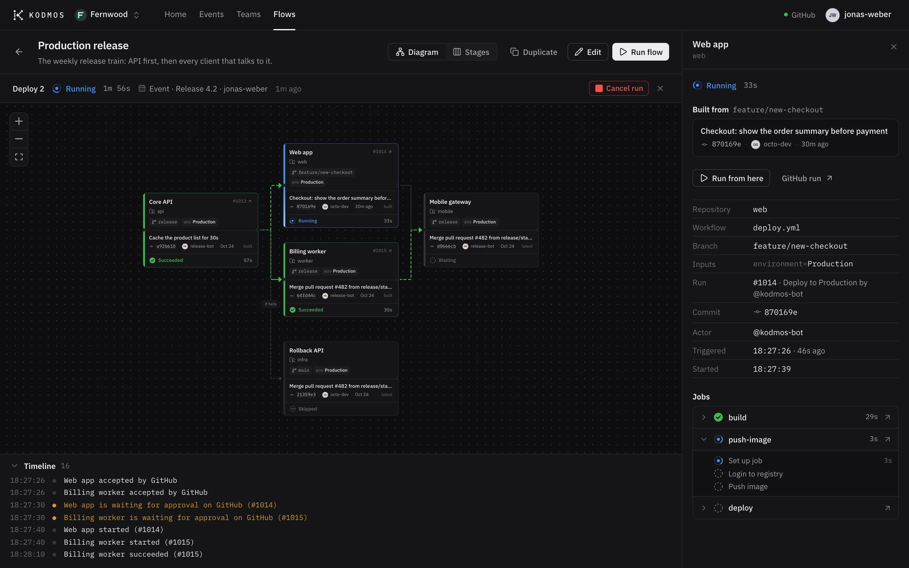The width and height of the screenshot is (909, 568).
Task: Go back with the left arrow icon
Action: point(19,52)
